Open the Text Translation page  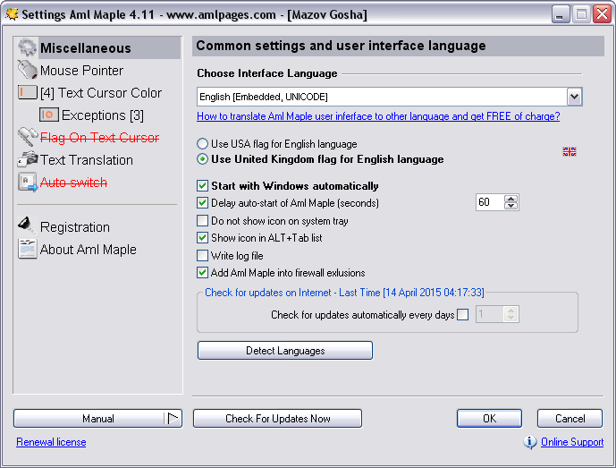click(x=87, y=160)
